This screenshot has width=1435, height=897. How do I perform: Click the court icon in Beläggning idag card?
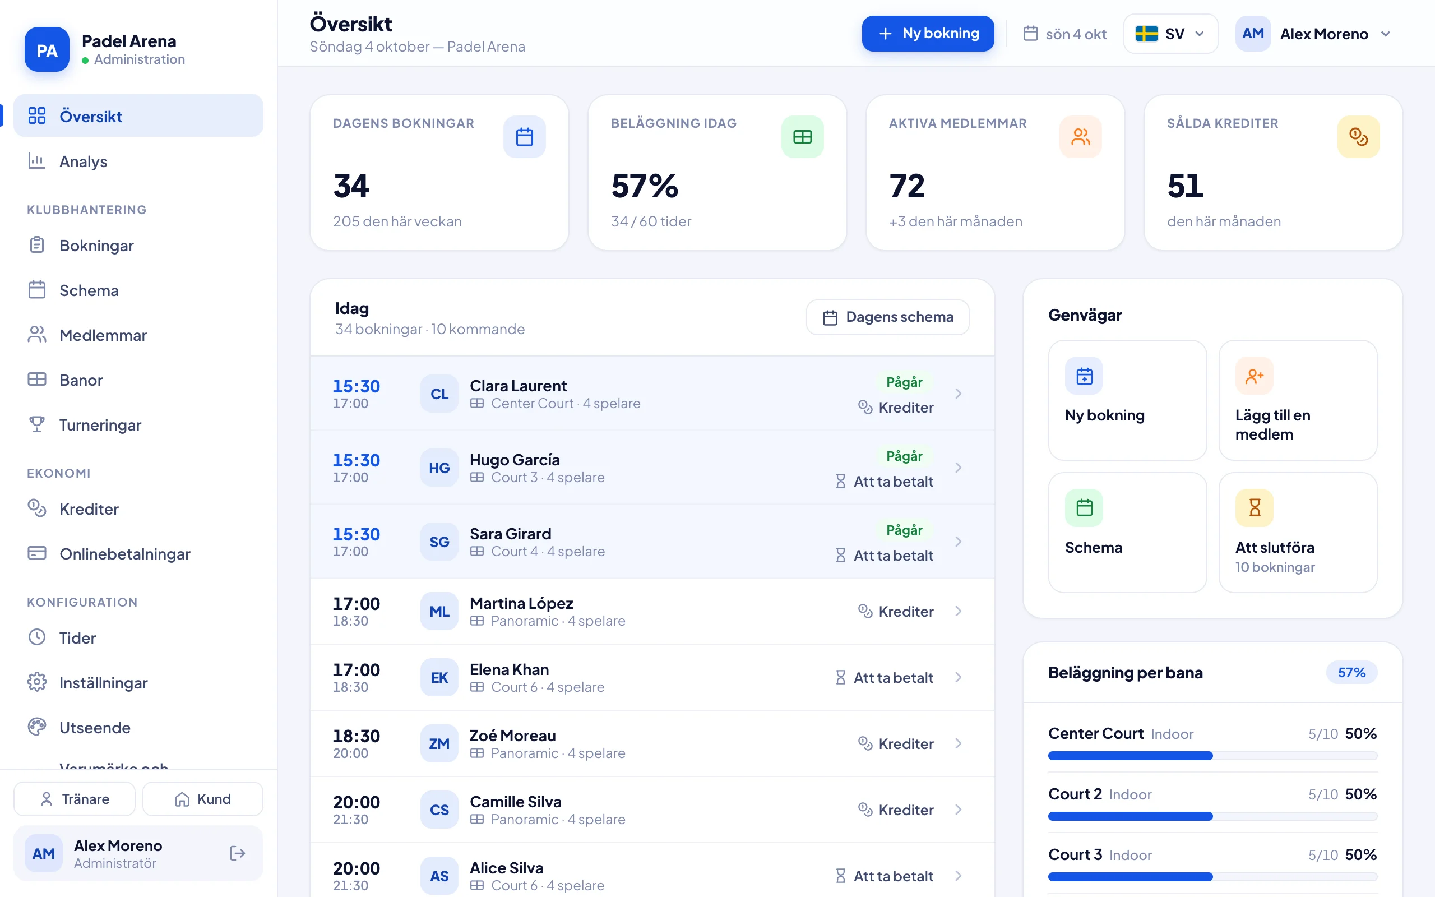coord(802,137)
